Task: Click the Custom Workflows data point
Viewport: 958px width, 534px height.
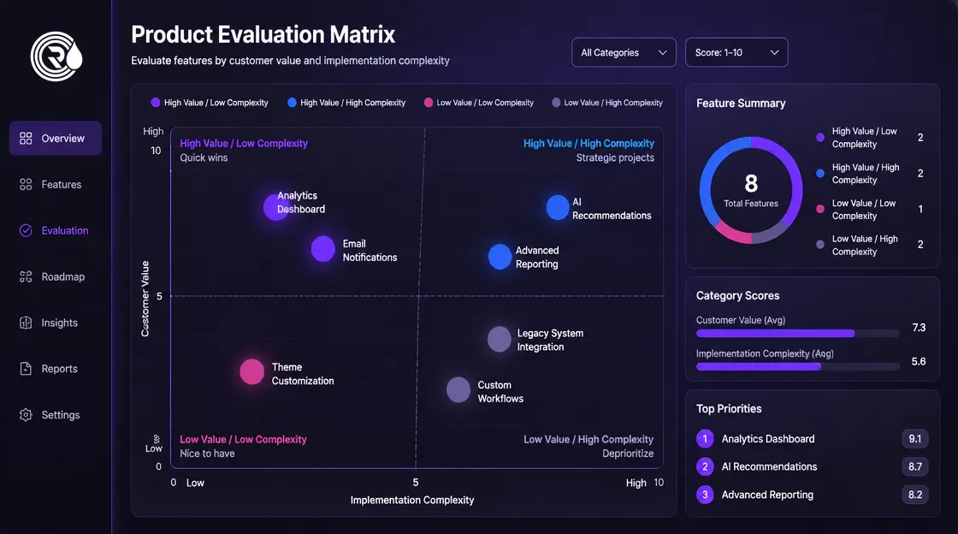Action: click(x=458, y=390)
